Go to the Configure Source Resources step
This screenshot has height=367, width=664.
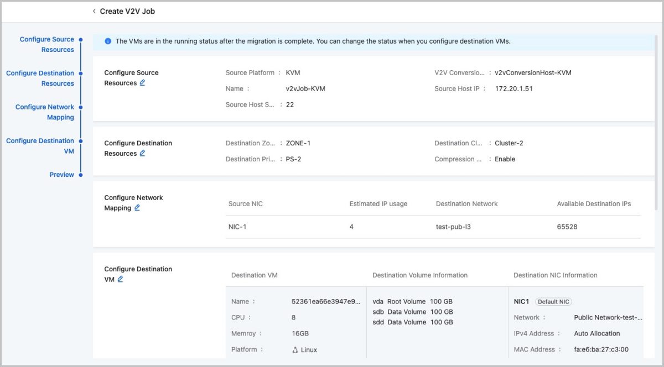coord(46,44)
